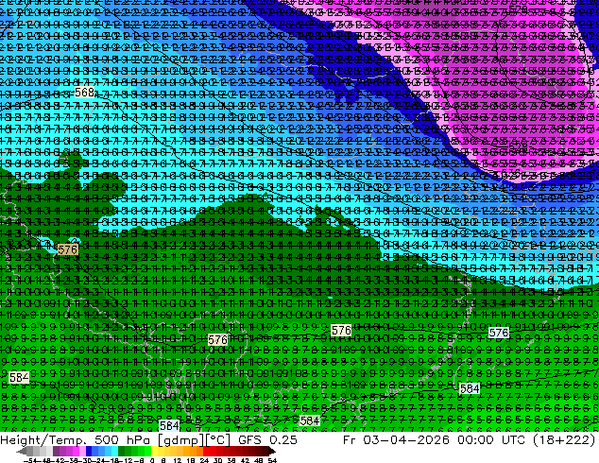Click the 568 height contour label
This screenshot has height=463, width=599.
point(84,92)
